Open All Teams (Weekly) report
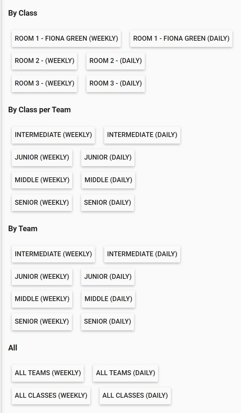241x413 pixels. point(48,373)
